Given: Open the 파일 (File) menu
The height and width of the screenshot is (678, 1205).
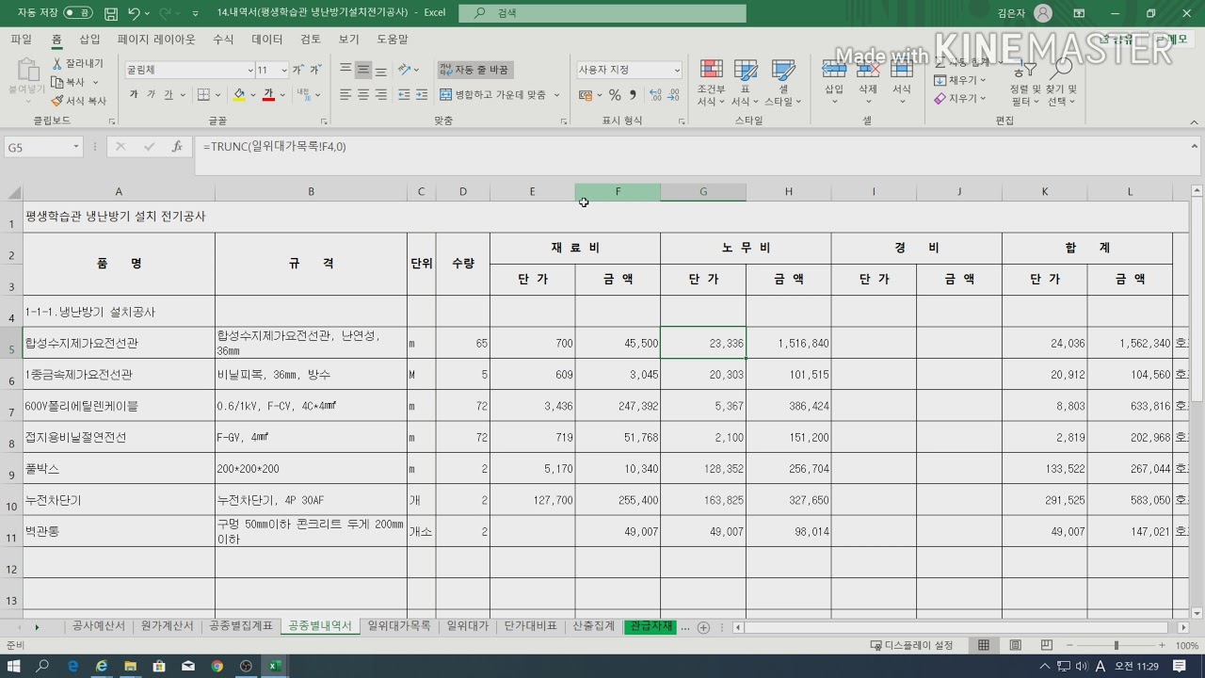Looking at the screenshot, I should tap(21, 40).
